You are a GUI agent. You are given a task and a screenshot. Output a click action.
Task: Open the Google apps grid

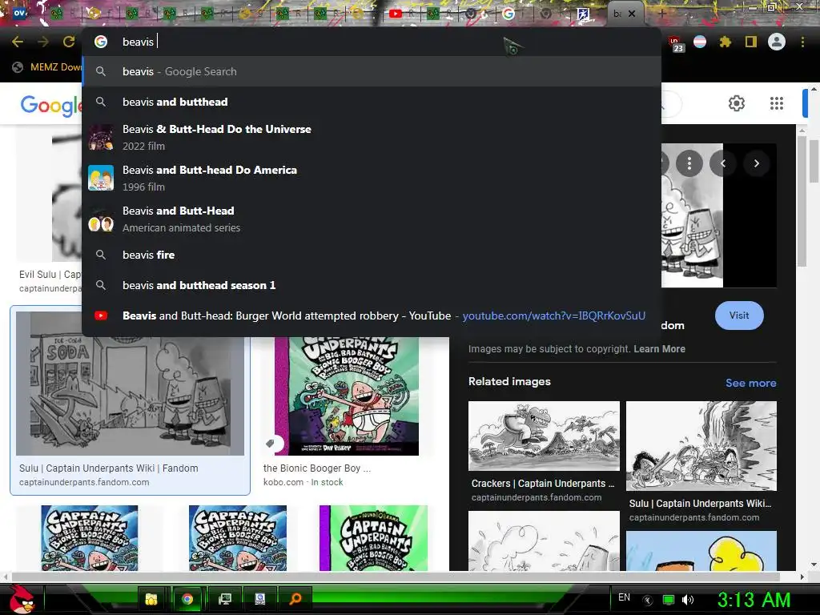777,103
